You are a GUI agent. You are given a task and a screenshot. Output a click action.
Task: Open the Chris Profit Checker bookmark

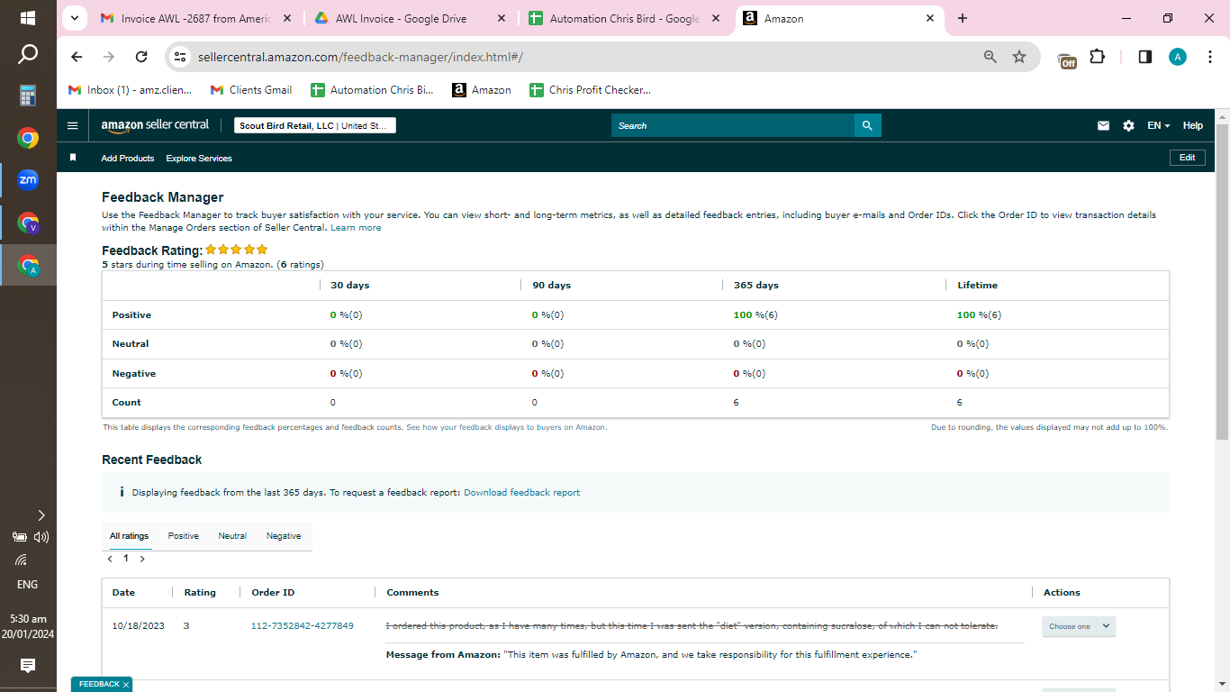[590, 90]
